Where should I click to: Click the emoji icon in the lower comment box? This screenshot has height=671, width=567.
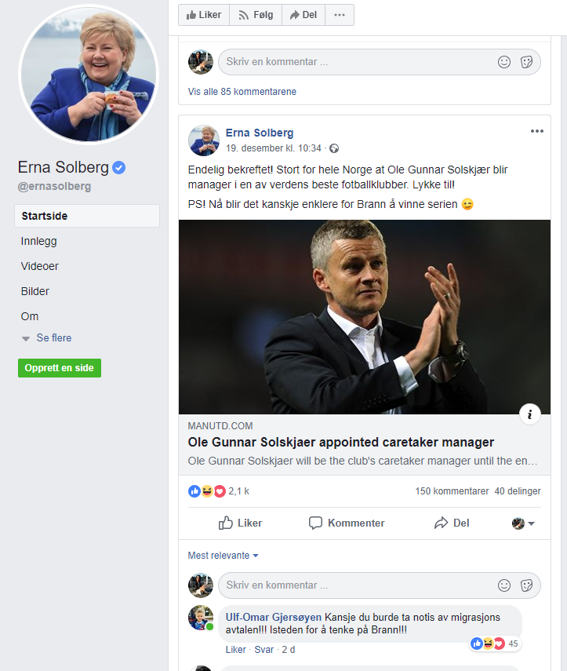pos(504,585)
